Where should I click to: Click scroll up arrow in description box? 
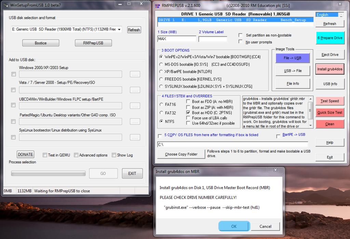point(310,99)
